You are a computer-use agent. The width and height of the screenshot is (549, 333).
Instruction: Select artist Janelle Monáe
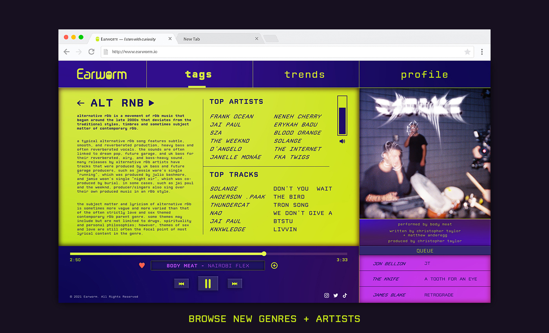click(x=236, y=157)
